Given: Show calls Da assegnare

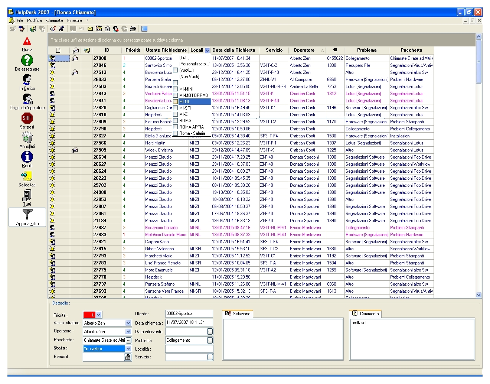Looking at the screenshot, I should [x=27, y=63].
